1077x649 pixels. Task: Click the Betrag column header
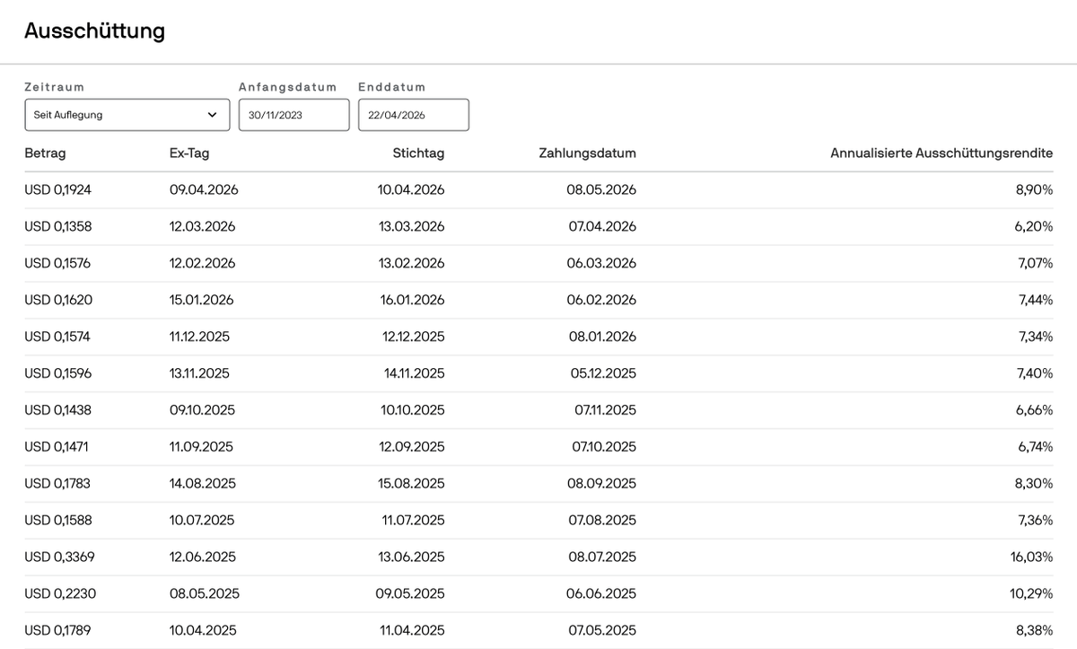[x=45, y=153]
